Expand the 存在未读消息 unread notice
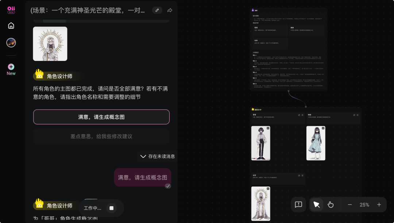Screen dimensions: 394x223 [158, 156]
